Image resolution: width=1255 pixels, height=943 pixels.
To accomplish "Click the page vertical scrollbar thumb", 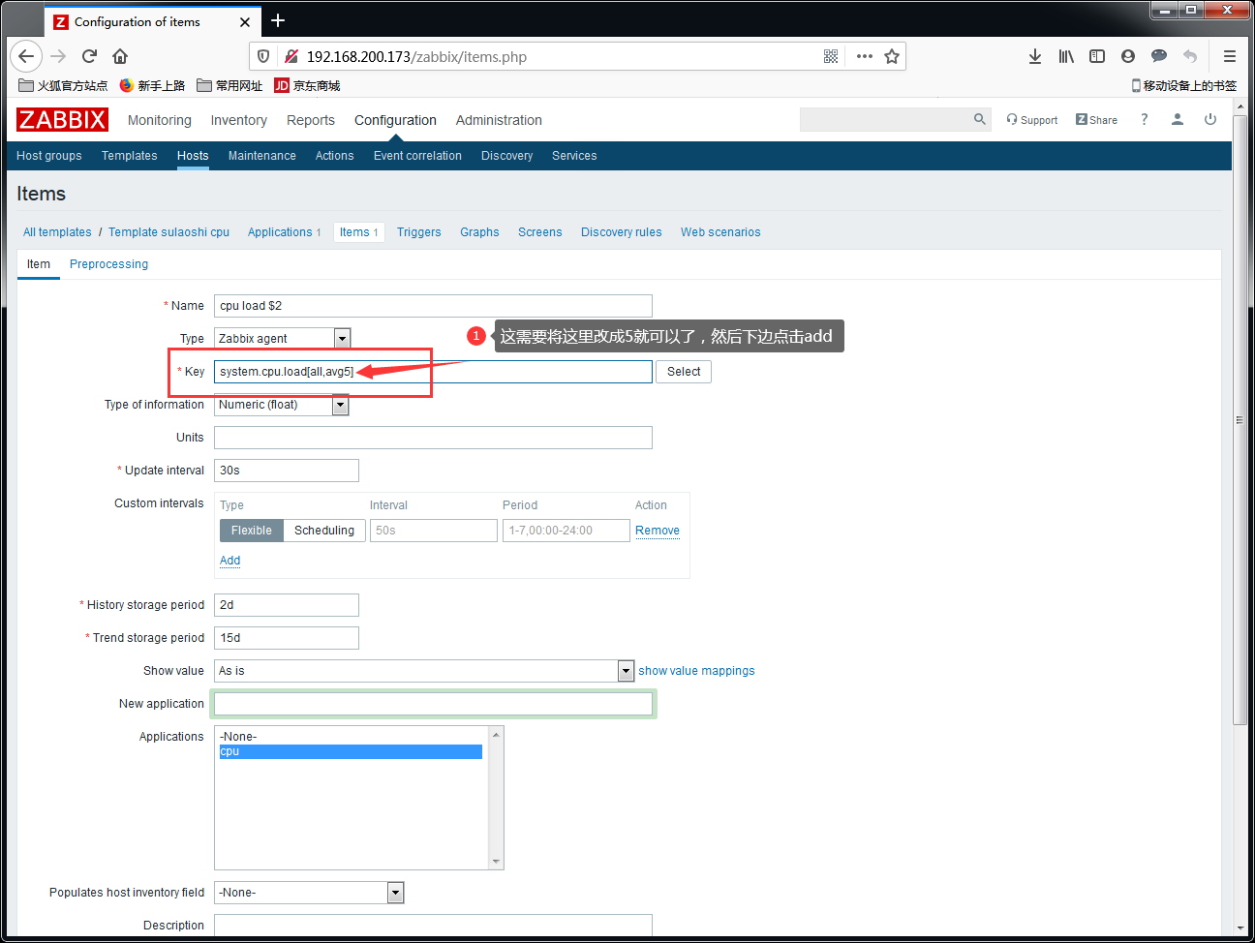I will (1240, 419).
